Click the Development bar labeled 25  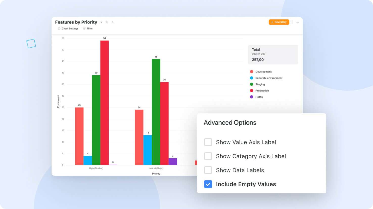click(x=79, y=136)
